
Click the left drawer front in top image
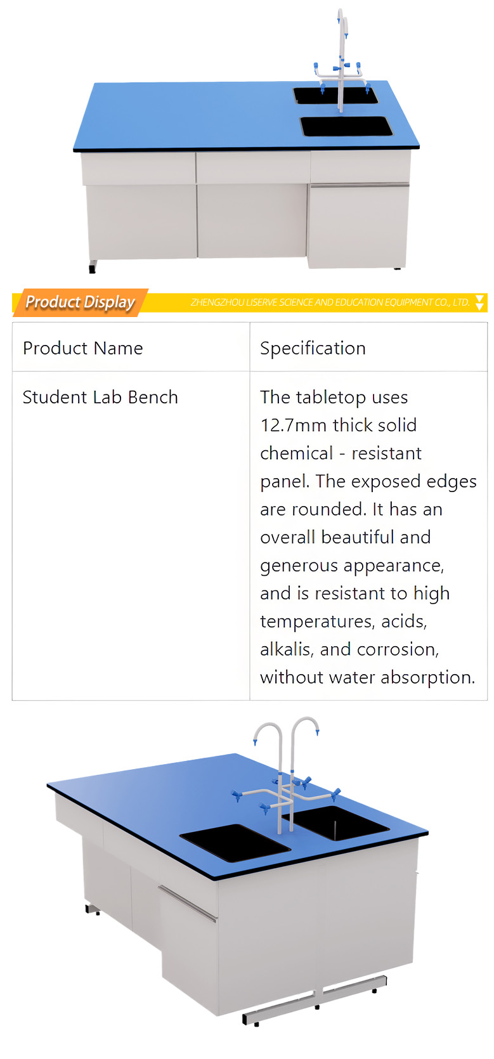tap(138, 168)
